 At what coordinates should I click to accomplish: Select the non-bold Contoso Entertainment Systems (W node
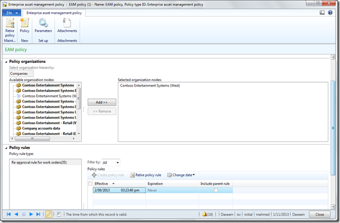pyautogui.click(x=46, y=96)
